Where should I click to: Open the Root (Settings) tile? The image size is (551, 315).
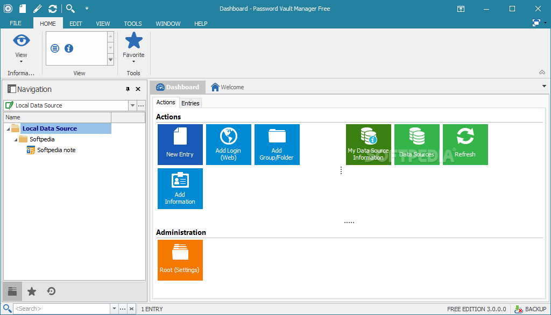pyautogui.click(x=180, y=260)
